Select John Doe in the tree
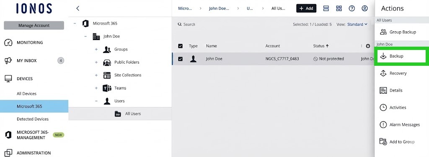 click(111, 36)
